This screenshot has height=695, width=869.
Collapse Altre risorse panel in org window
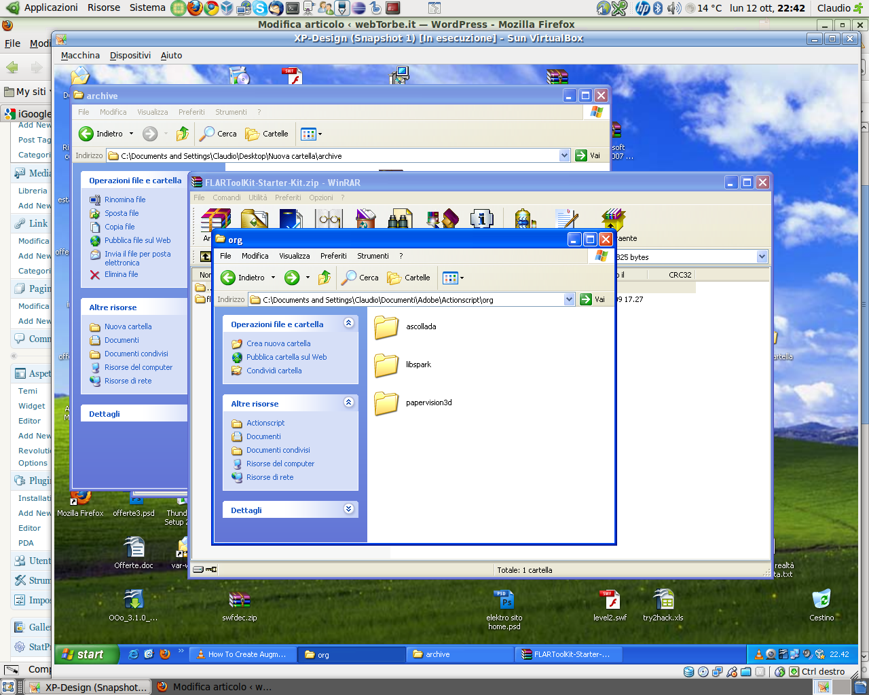349,402
